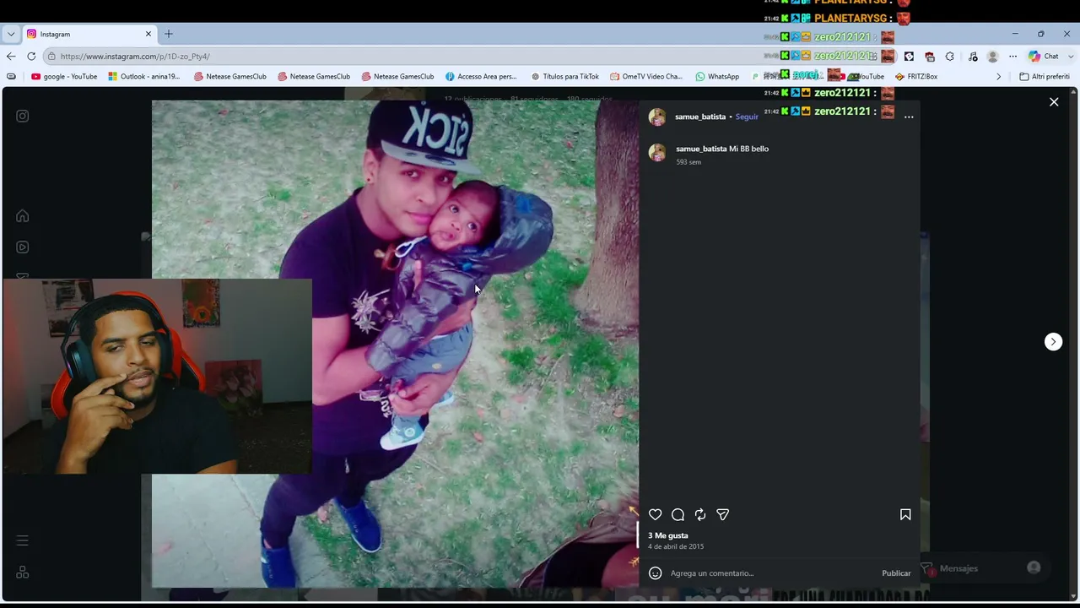
Task: Open samue_batista avatar in post header
Action: (x=657, y=117)
